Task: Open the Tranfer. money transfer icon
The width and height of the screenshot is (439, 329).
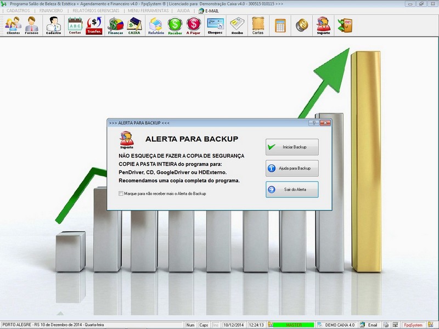Action: click(94, 25)
